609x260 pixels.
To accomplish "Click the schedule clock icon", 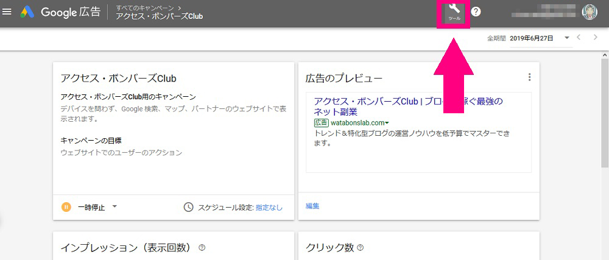I will [188, 207].
